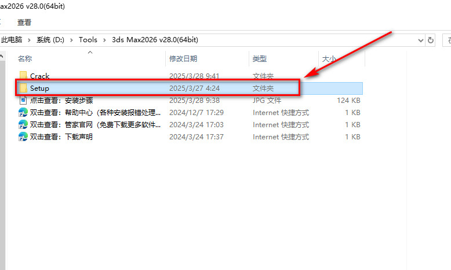Expand the chevron after 系统 (D:) in breadcrumb
Viewport: 451px width, 270px height.
coord(71,40)
